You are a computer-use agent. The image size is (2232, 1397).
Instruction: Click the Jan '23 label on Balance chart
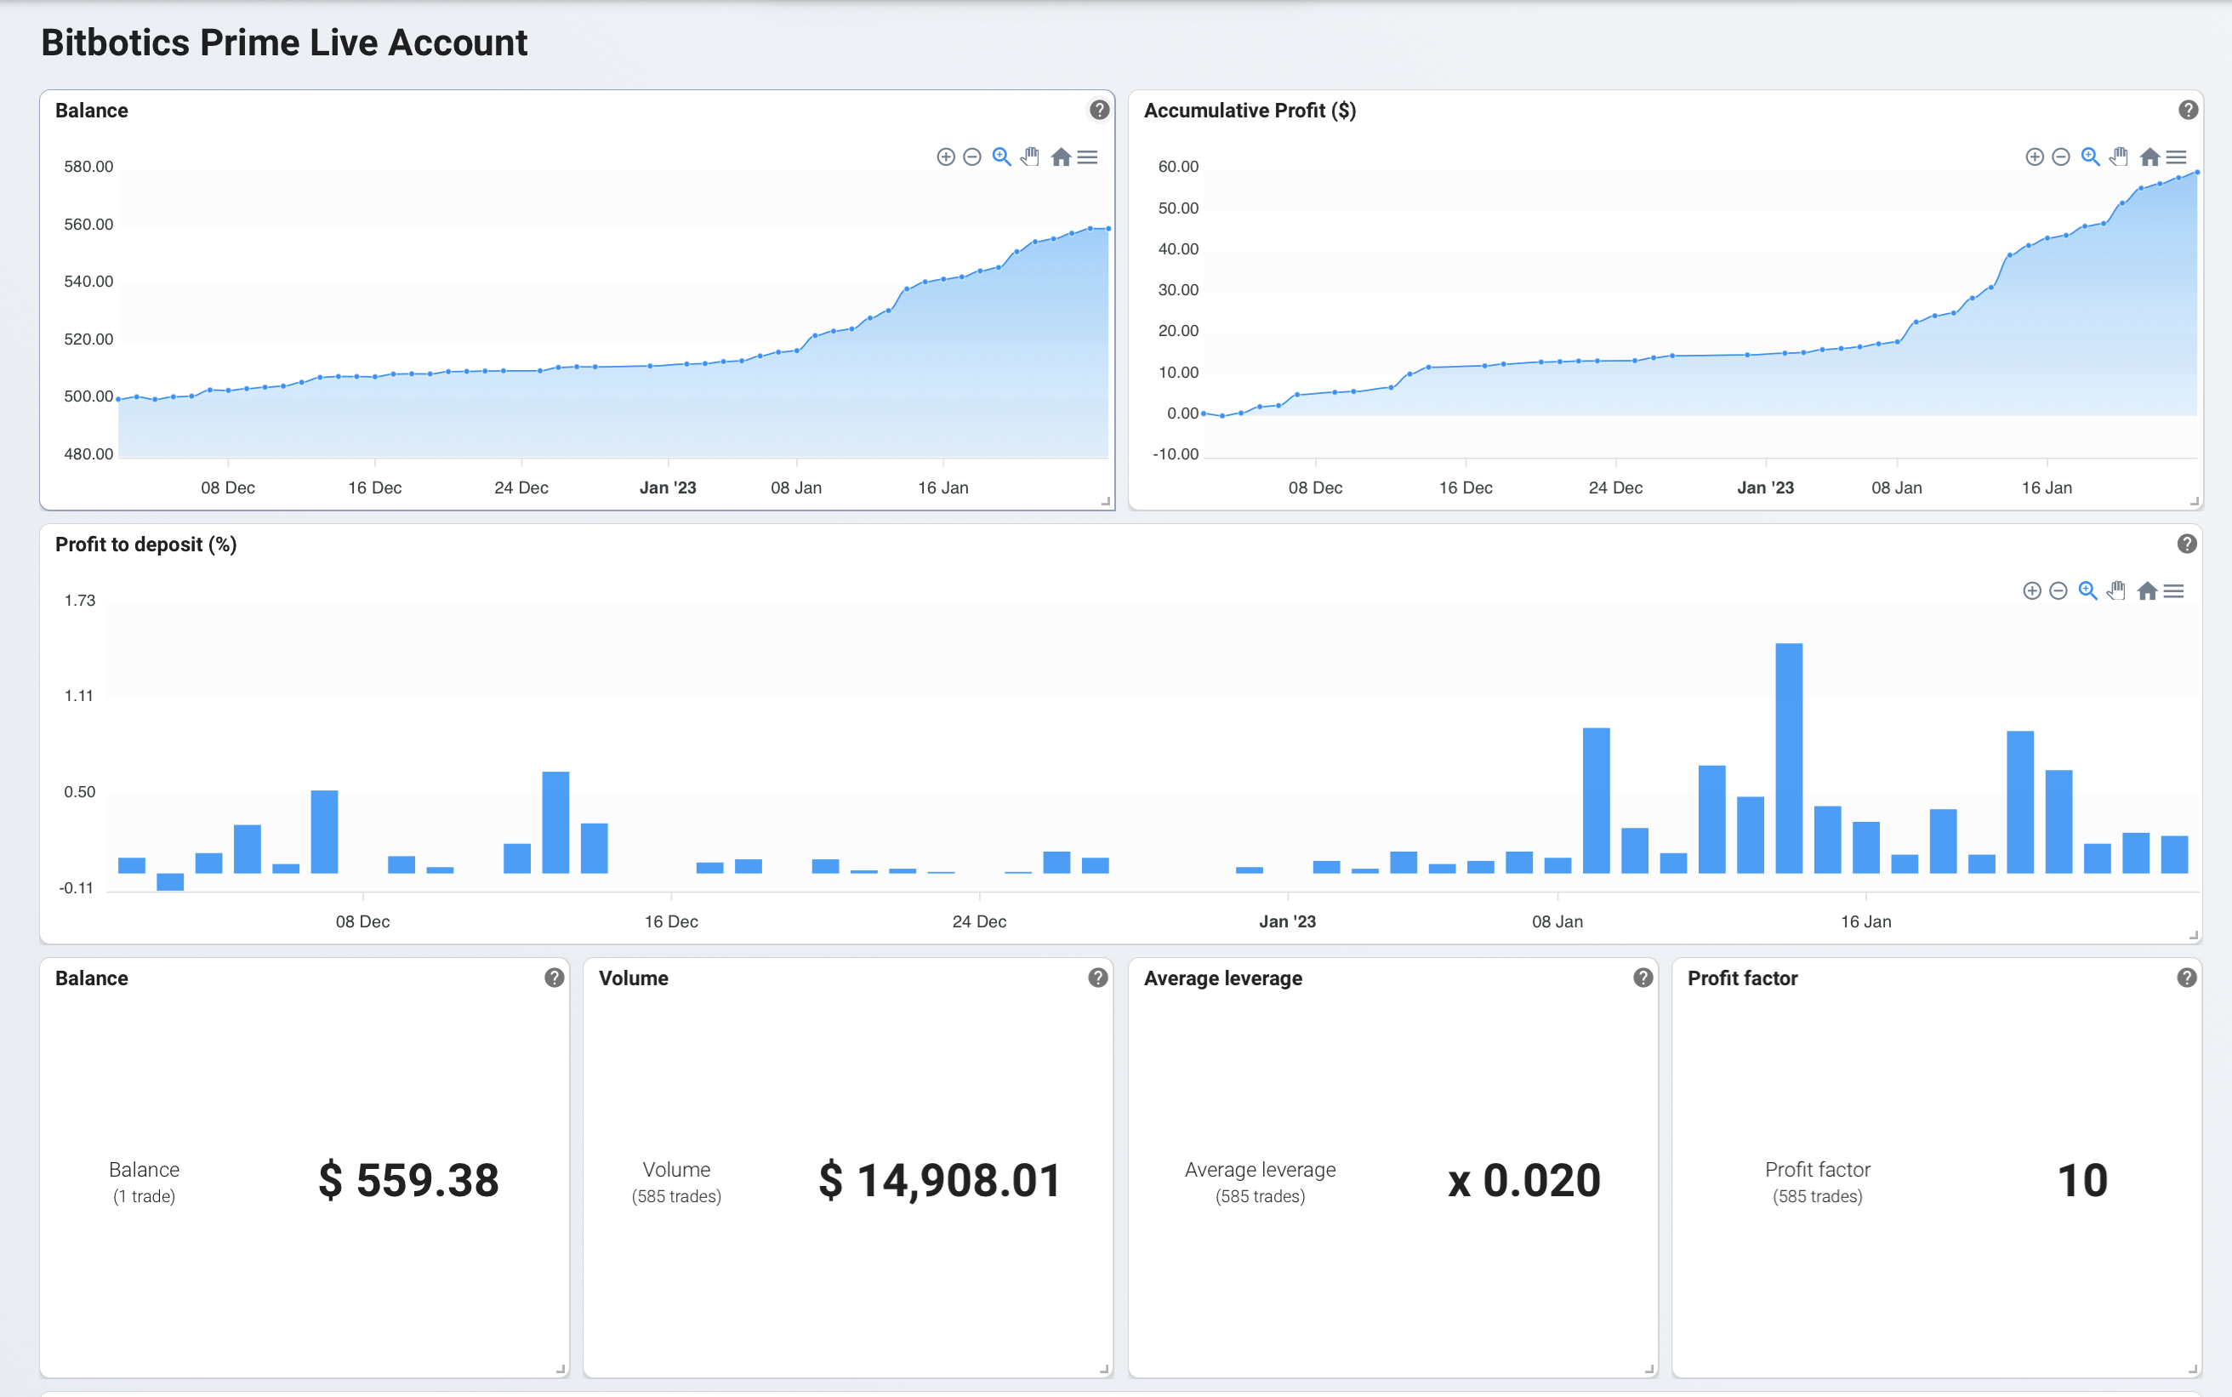pyautogui.click(x=668, y=488)
